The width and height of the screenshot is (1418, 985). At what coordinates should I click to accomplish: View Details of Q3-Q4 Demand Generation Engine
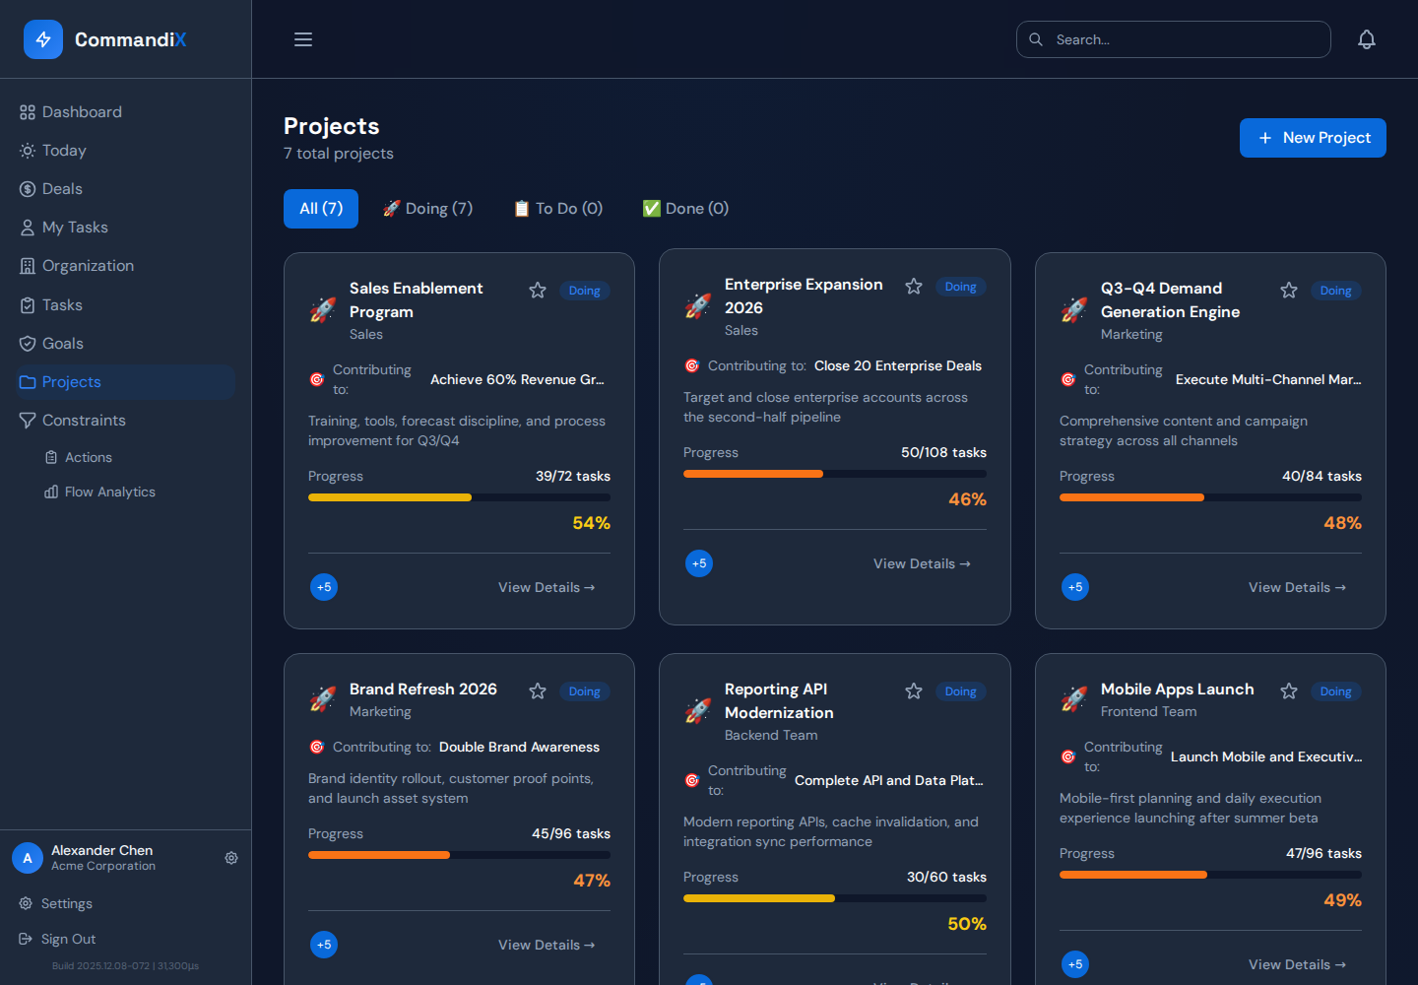click(x=1298, y=587)
